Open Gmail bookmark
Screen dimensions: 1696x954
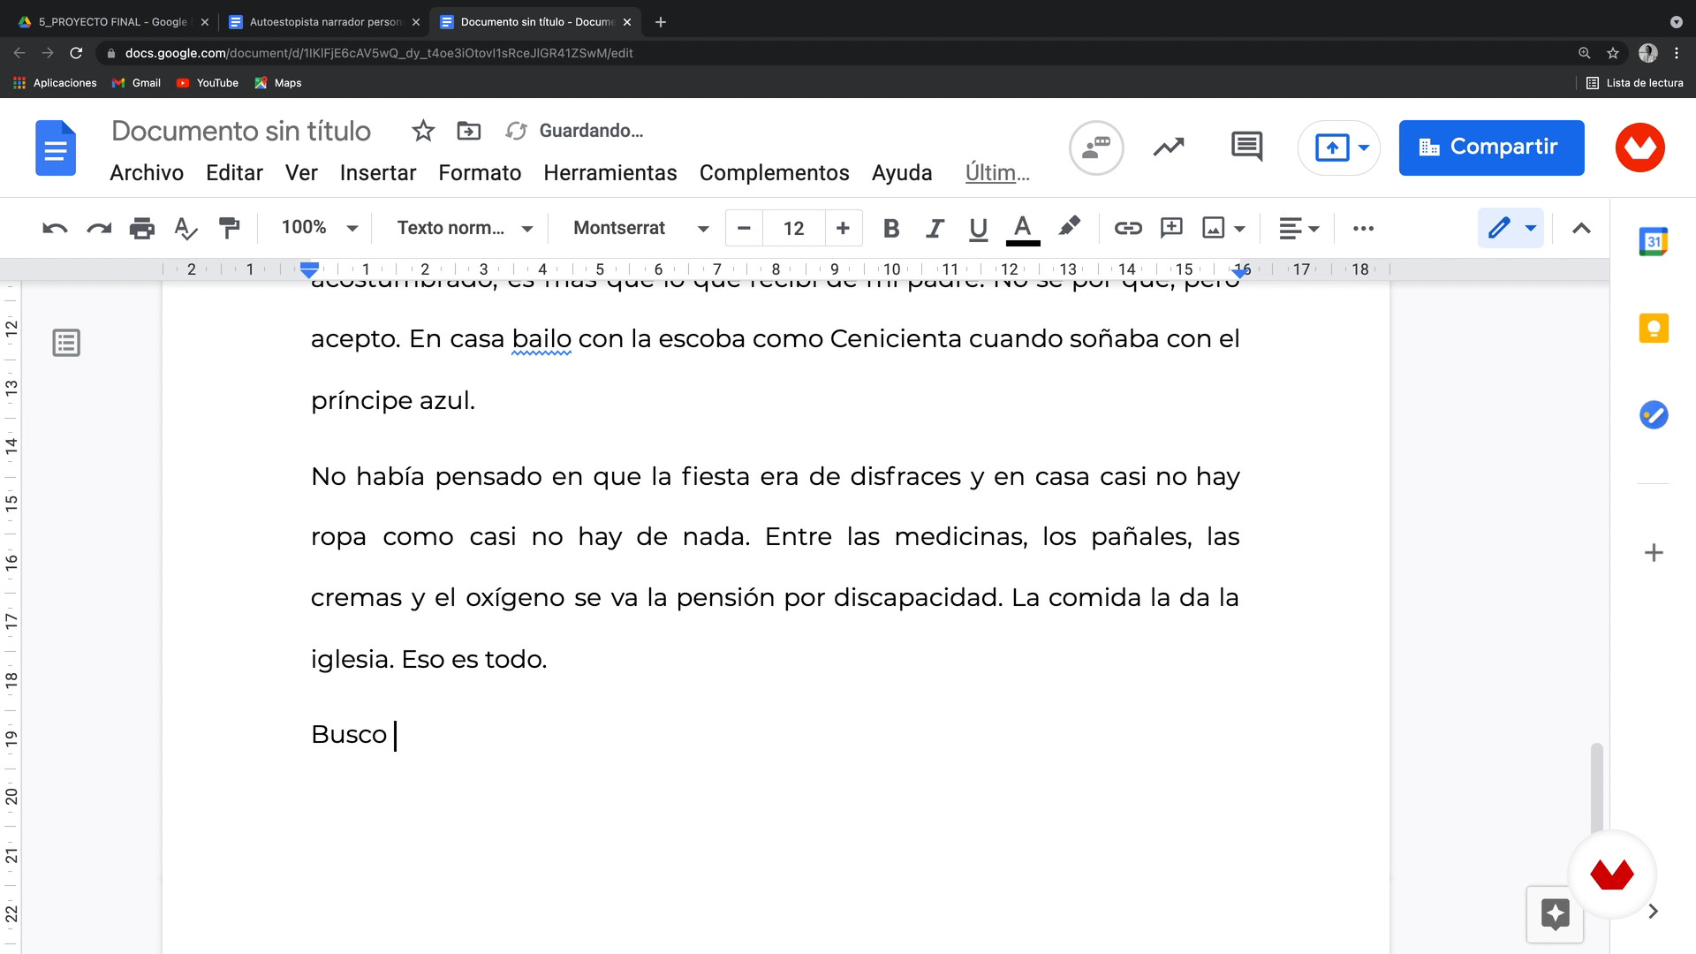click(x=136, y=83)
